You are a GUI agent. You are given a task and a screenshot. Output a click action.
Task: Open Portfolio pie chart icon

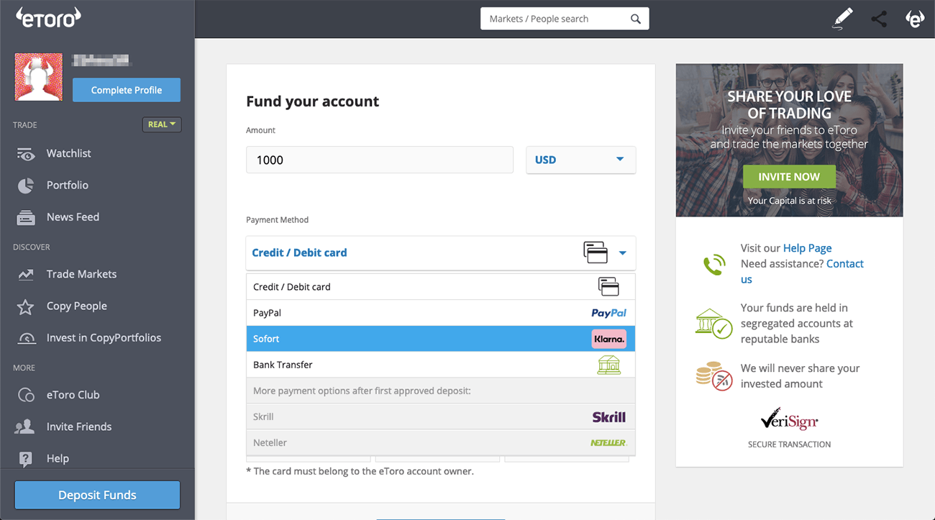tap(26, 186)
